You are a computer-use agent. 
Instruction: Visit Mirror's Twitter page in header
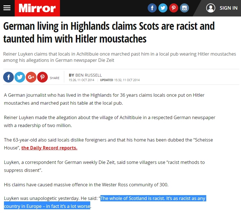point(163,8)
